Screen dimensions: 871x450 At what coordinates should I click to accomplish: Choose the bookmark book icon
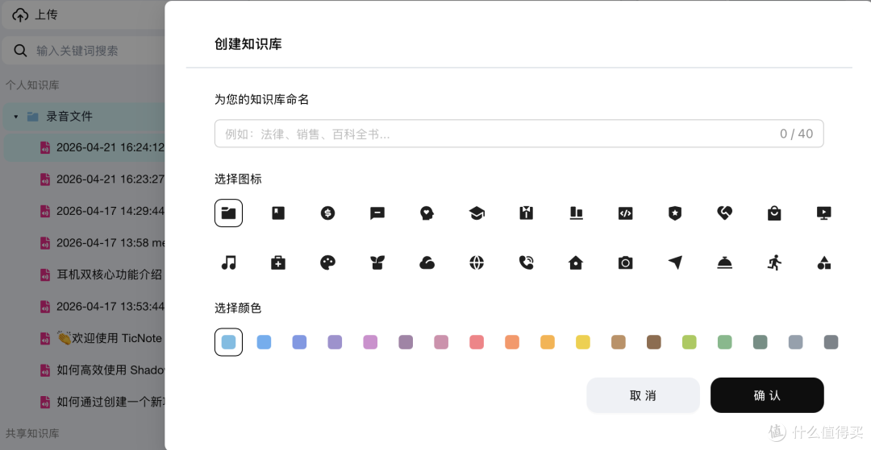tap(278, 213)
